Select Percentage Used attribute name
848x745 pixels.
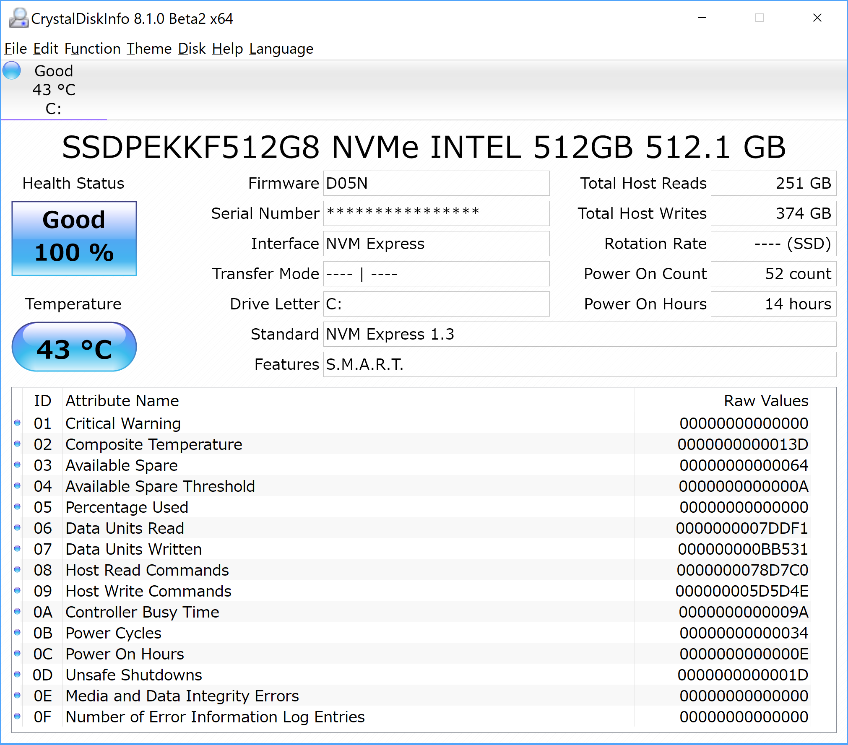coord(127,507)
